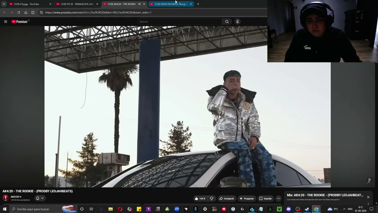This screenshot has width=378, height=213.
Task: Open File Explorer from taskbar
Action: click(x=110, y=209)
